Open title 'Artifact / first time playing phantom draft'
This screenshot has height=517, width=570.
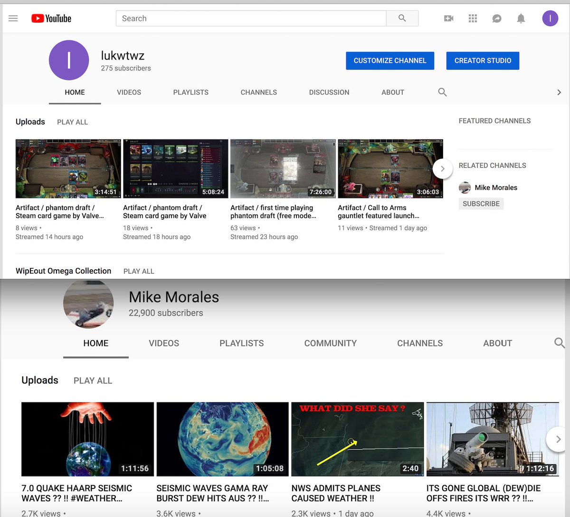[x=273, y=212]
